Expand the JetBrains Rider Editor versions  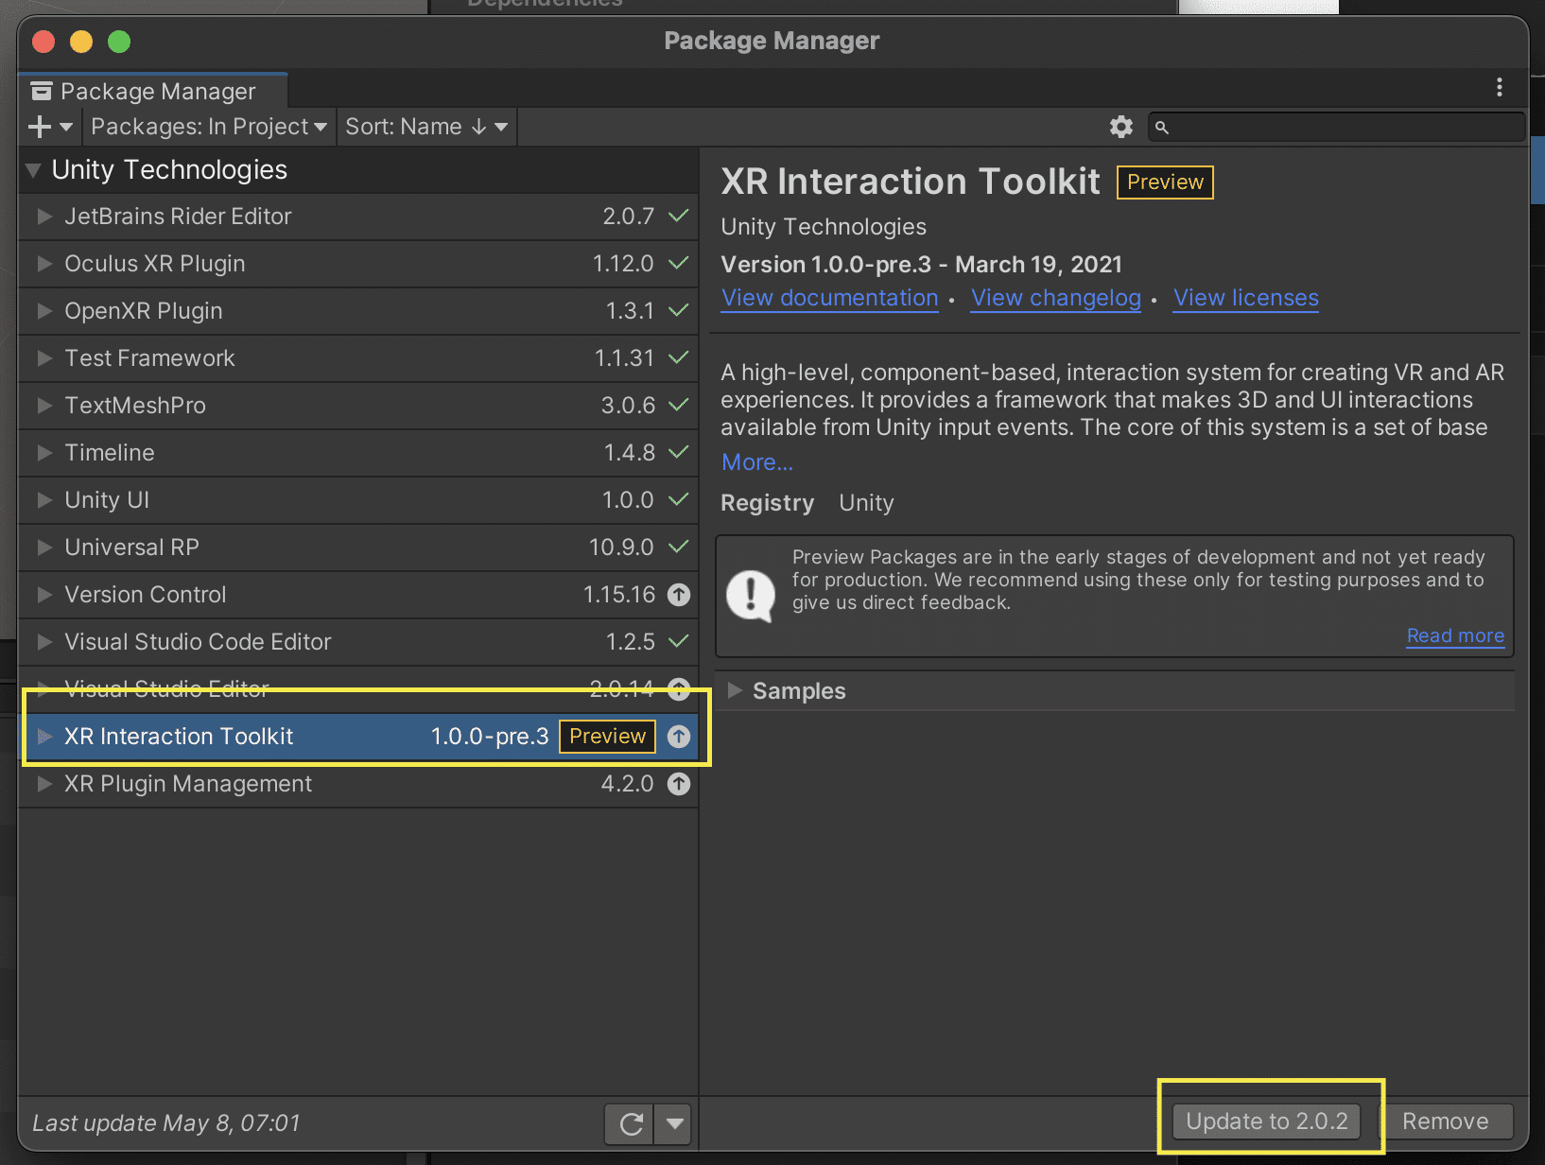tap(44, 217)
